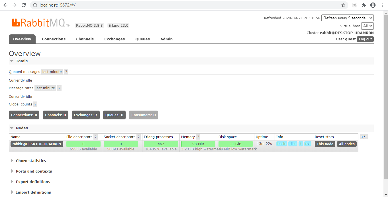Screen dimensions: 388x197
Task: Click the 65536 available text
Action: 83,149
